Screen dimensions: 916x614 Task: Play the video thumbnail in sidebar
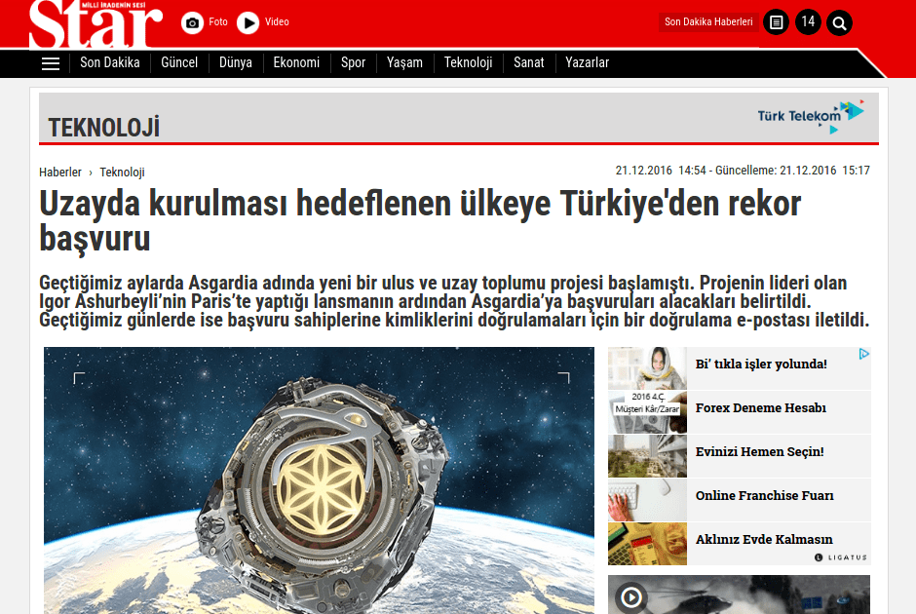631,596
